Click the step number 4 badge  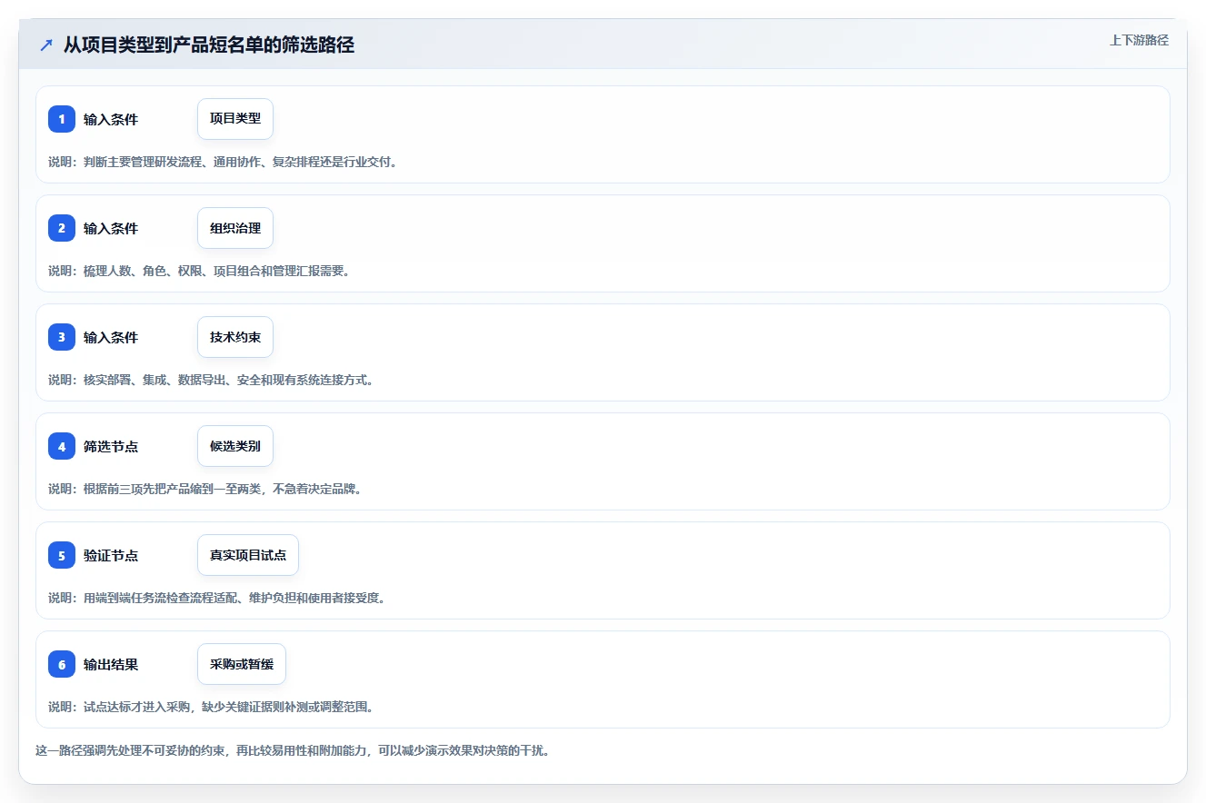62,446
